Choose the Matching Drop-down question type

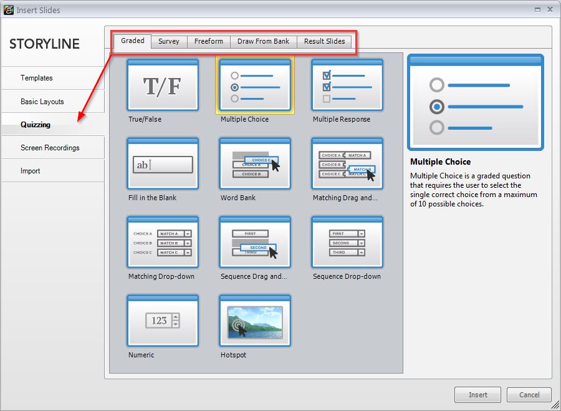pos(163,243)
